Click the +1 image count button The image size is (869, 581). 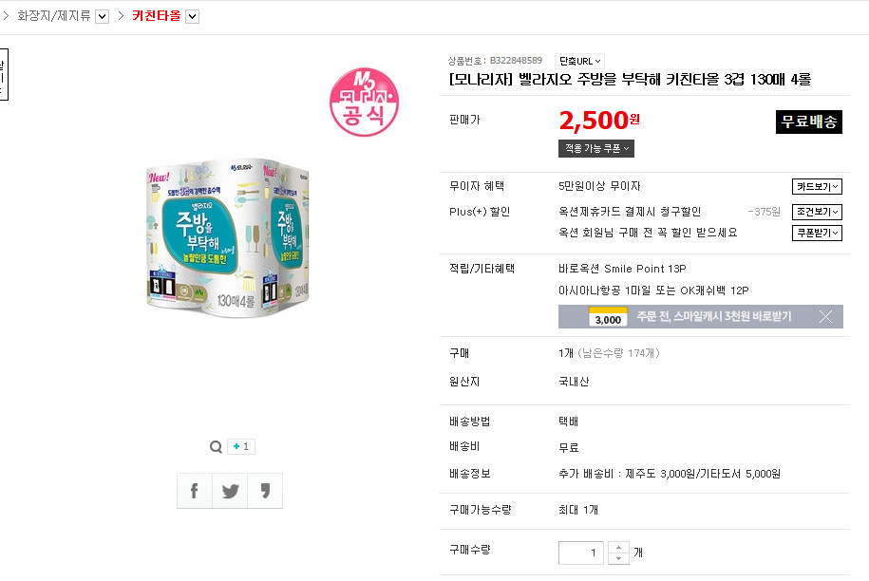[241, 446]
